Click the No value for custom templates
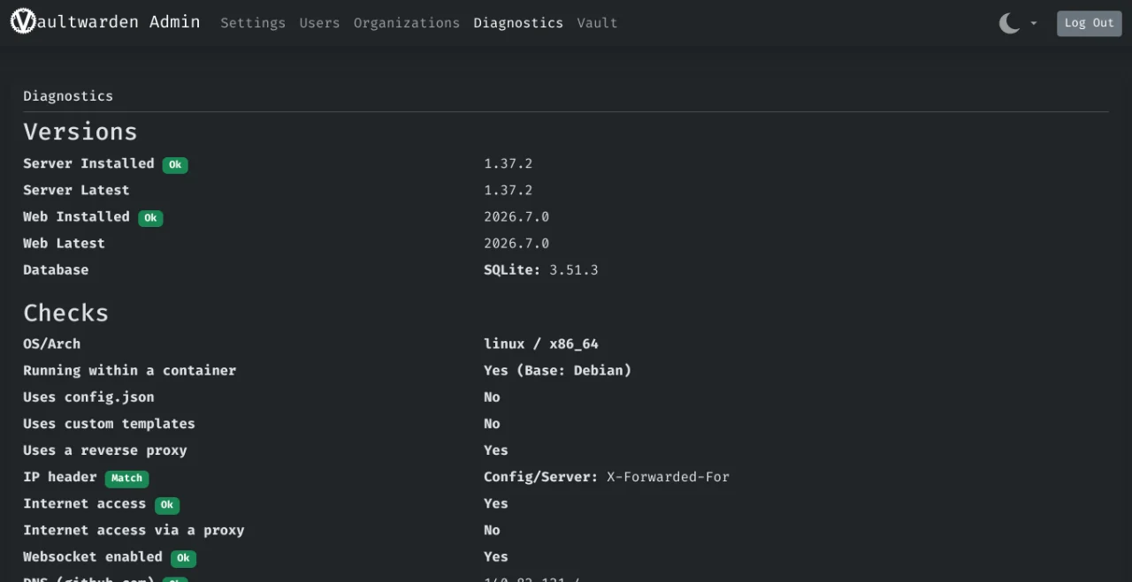Viewport: 1132px width, 582px height. click(492, 423)
